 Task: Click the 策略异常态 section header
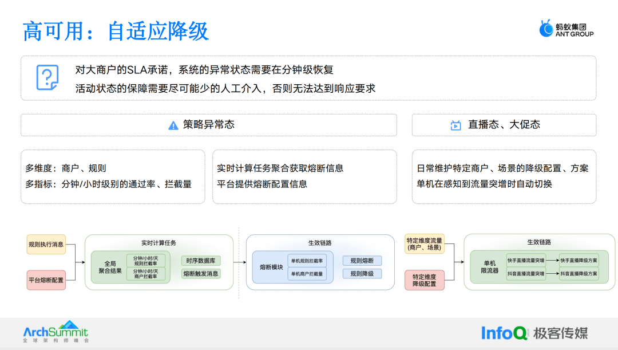208,125
